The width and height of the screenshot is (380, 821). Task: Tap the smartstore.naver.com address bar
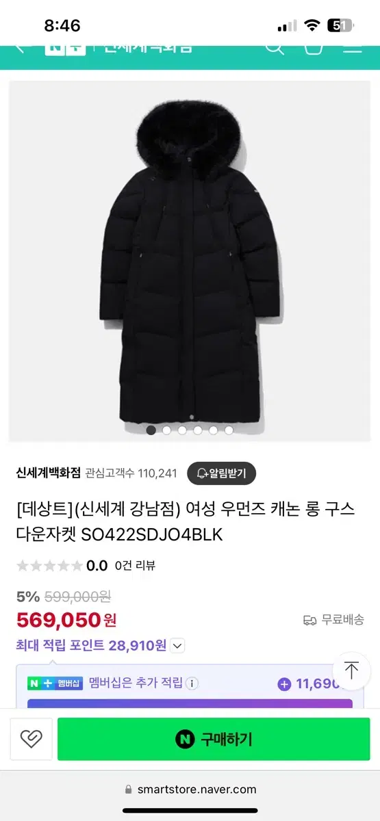(x=190, y=789)
